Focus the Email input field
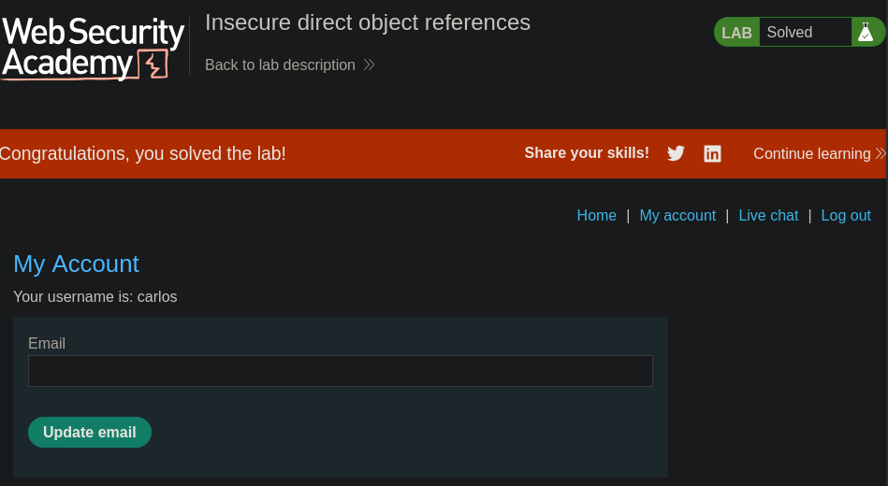Screen dimensions: 888x486 tap(340, 371)
